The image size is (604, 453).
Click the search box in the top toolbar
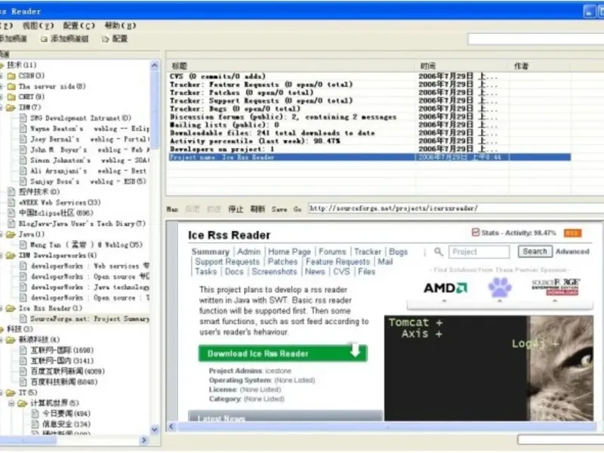(x=536, y=39)
